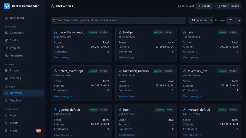View topology for dctest_evilredepl network
246x138 pixels.
[x=63, y=96]
